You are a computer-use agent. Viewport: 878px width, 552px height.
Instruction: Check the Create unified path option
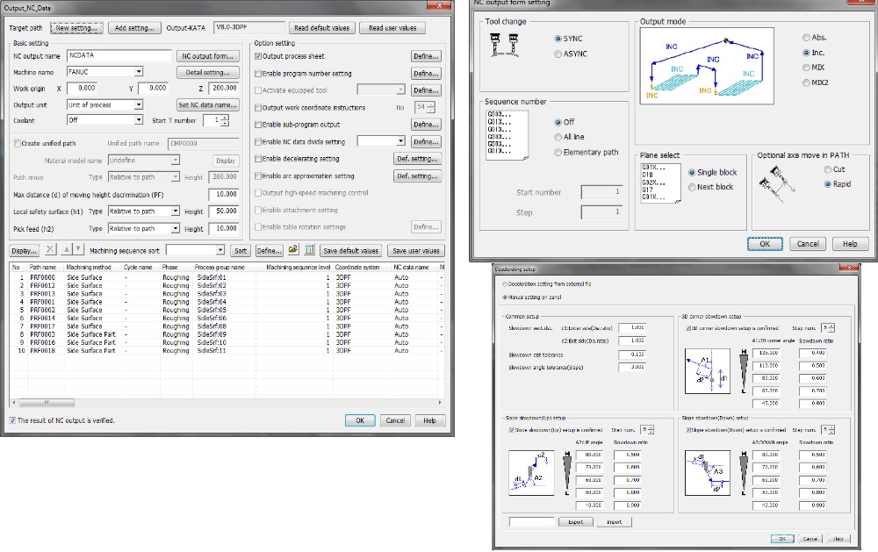pyautogui.click(x=17, y=143)
